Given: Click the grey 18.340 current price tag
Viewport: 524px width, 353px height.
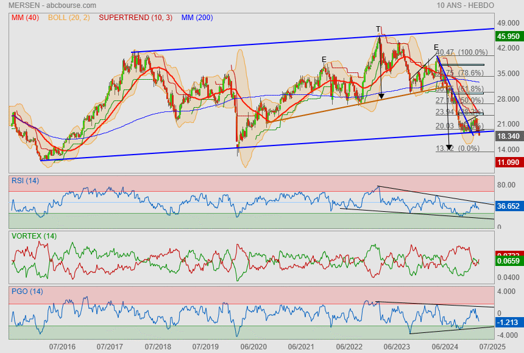Looking at the screenshot, I should pyautogui.click(x=508, y=137).
